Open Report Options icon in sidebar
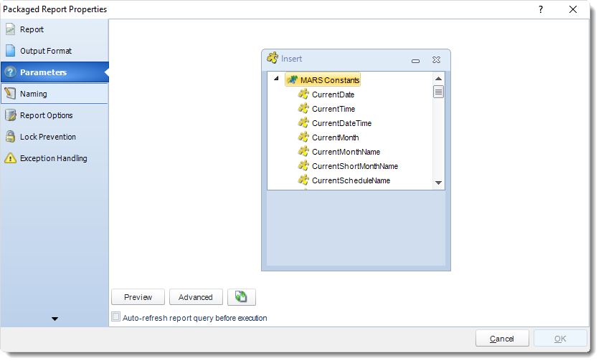 pyautogui.click(x=10, y=115)
